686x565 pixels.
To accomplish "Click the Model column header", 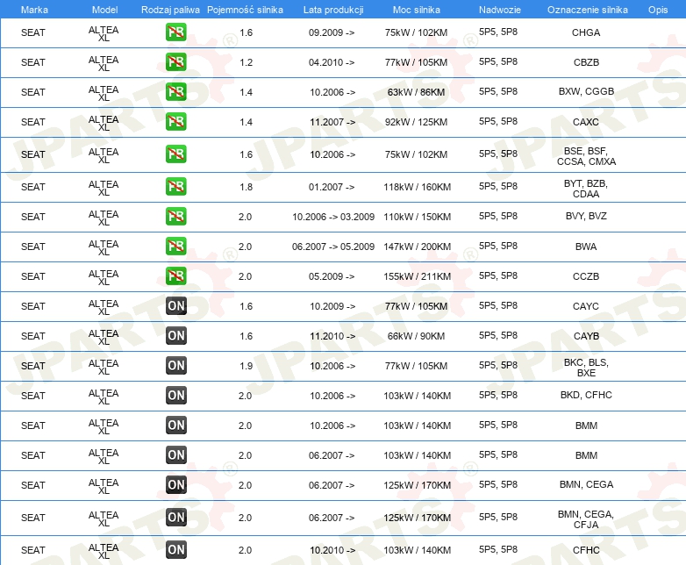I will pyautogui.click(x=104, y=10).
